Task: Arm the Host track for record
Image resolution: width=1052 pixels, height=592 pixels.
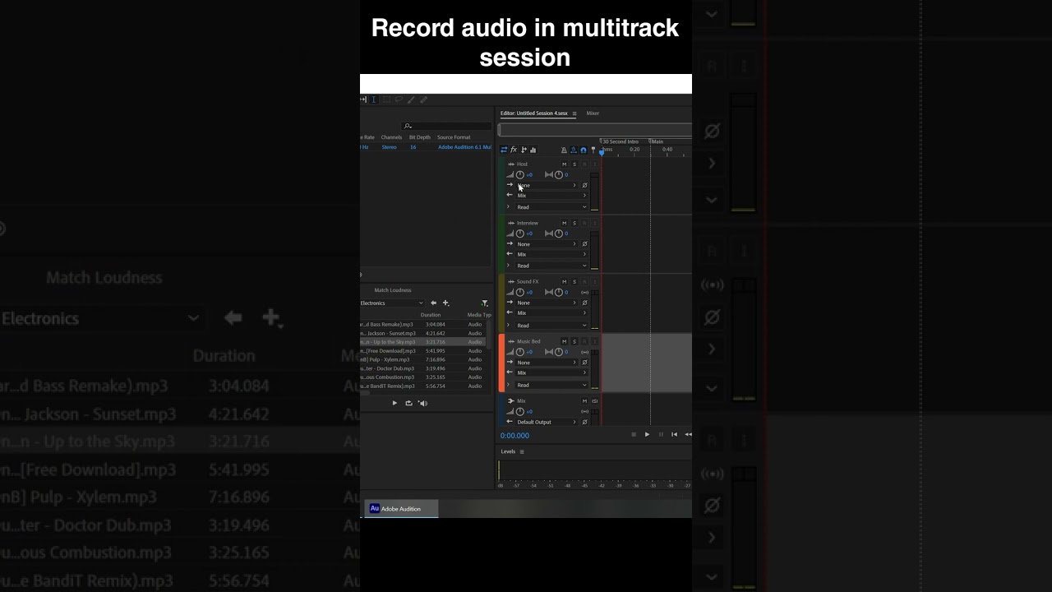Action: 584,164
